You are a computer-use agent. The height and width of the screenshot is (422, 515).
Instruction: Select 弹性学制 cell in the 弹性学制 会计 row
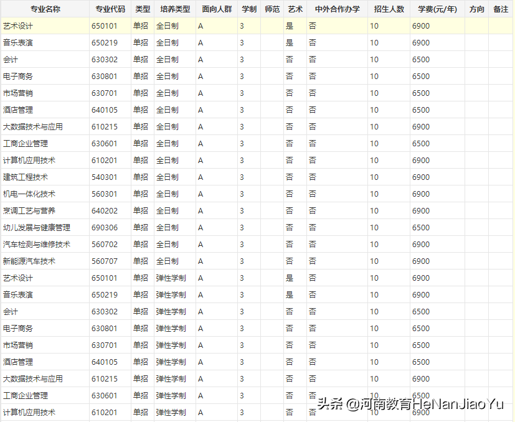click(171, 312)
